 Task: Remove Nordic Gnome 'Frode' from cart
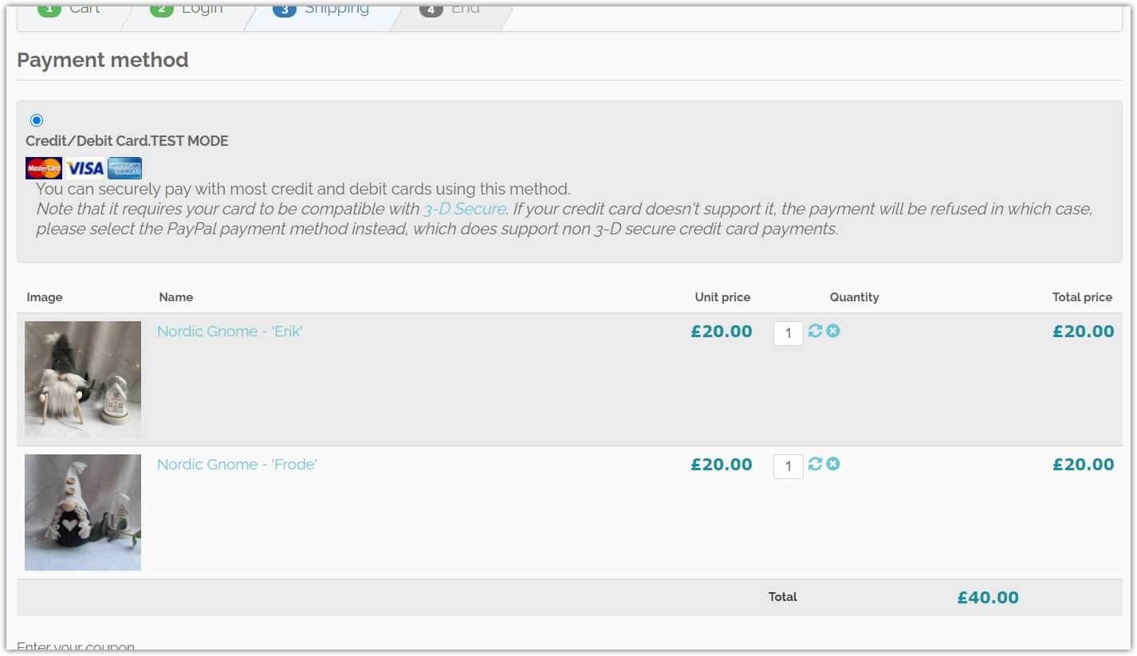[833, 464]
